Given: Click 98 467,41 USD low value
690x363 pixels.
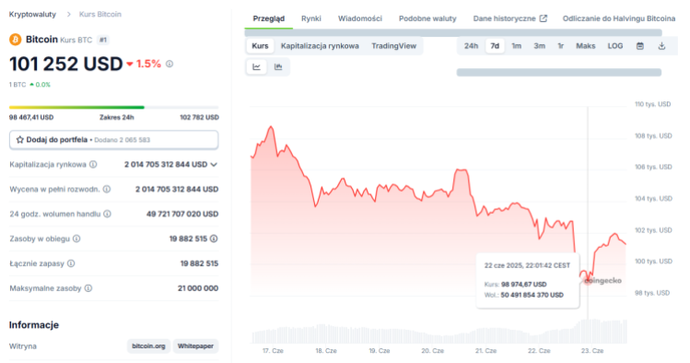Looking at the screenshot, I should click(x=31, y=118).
